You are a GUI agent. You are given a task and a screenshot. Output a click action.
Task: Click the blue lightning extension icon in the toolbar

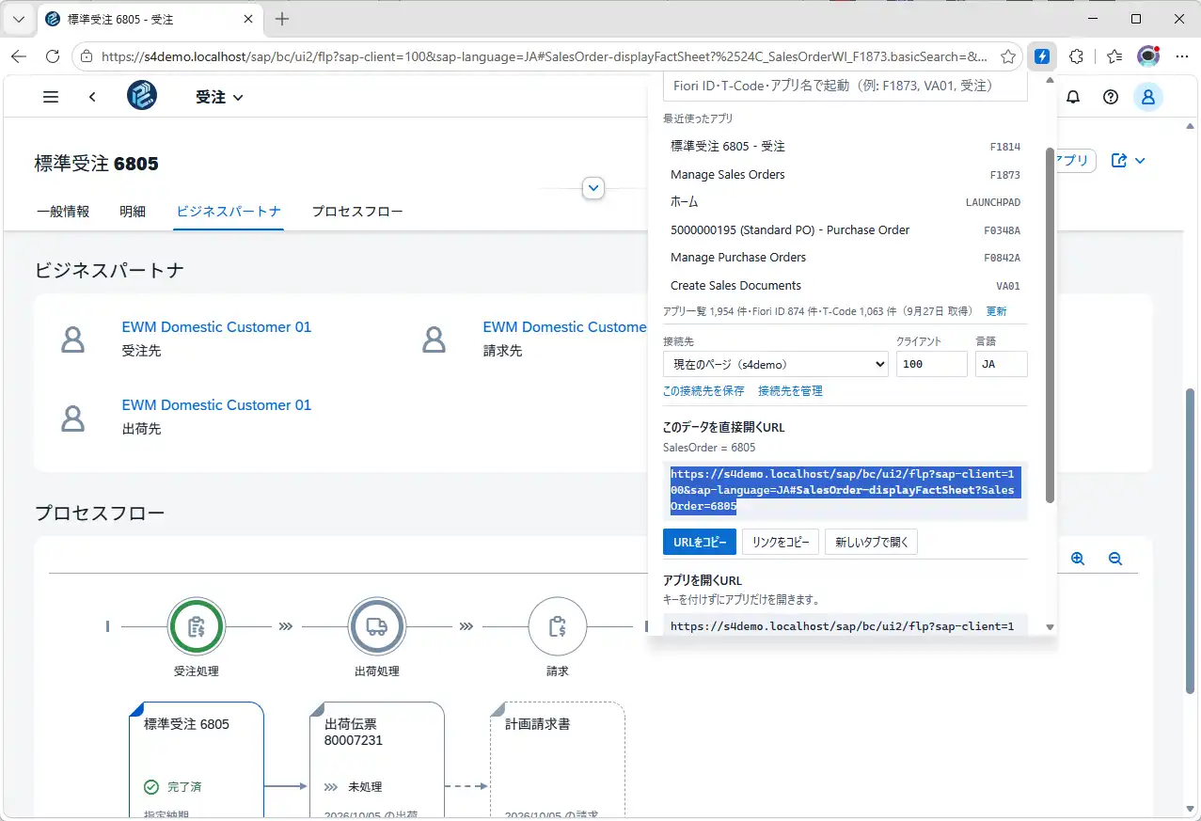click(1042, 56)
